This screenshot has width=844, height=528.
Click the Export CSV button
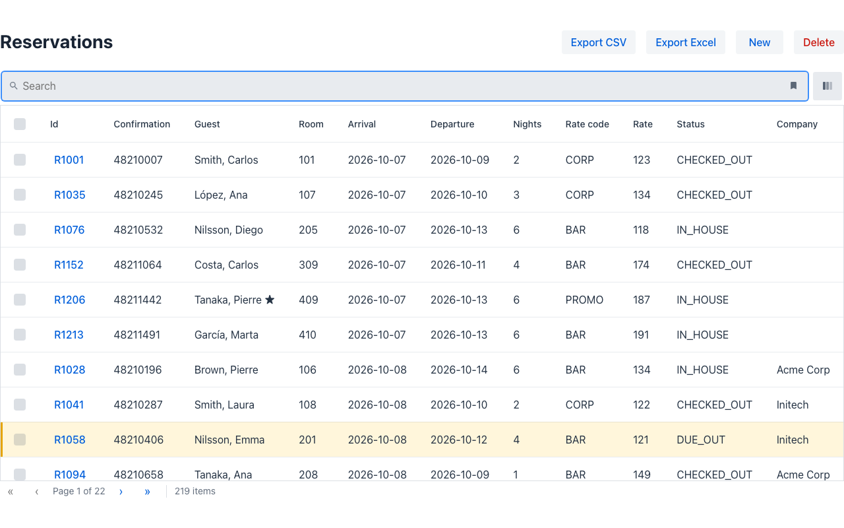point(599,42)
